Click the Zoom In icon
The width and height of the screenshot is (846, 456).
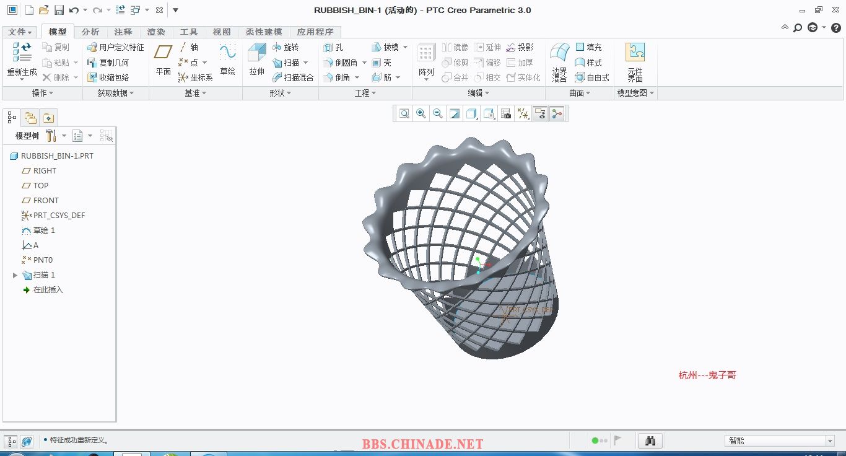tap(421, 113)
